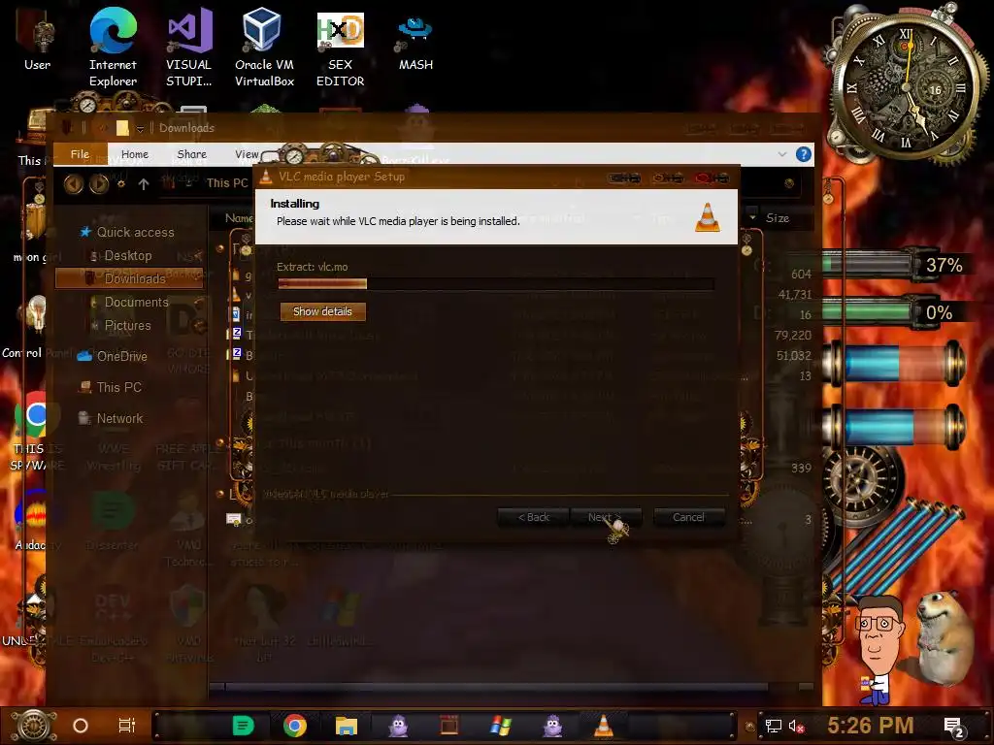Screen dimensions: 994x745
Task: Open Task View on the taskbar
Action: 127,726
